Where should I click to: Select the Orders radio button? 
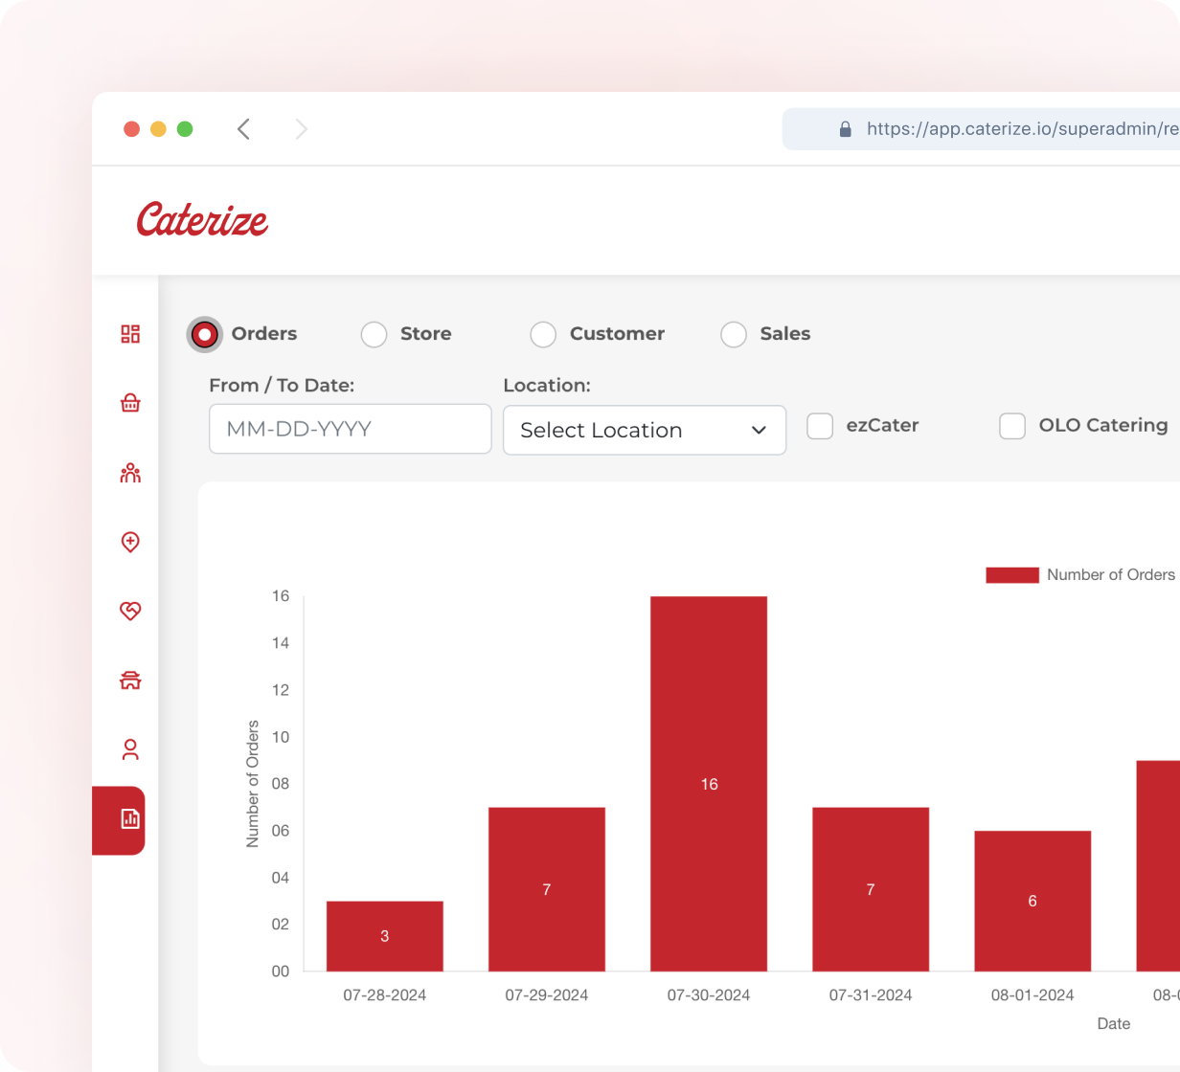(204, 334)
